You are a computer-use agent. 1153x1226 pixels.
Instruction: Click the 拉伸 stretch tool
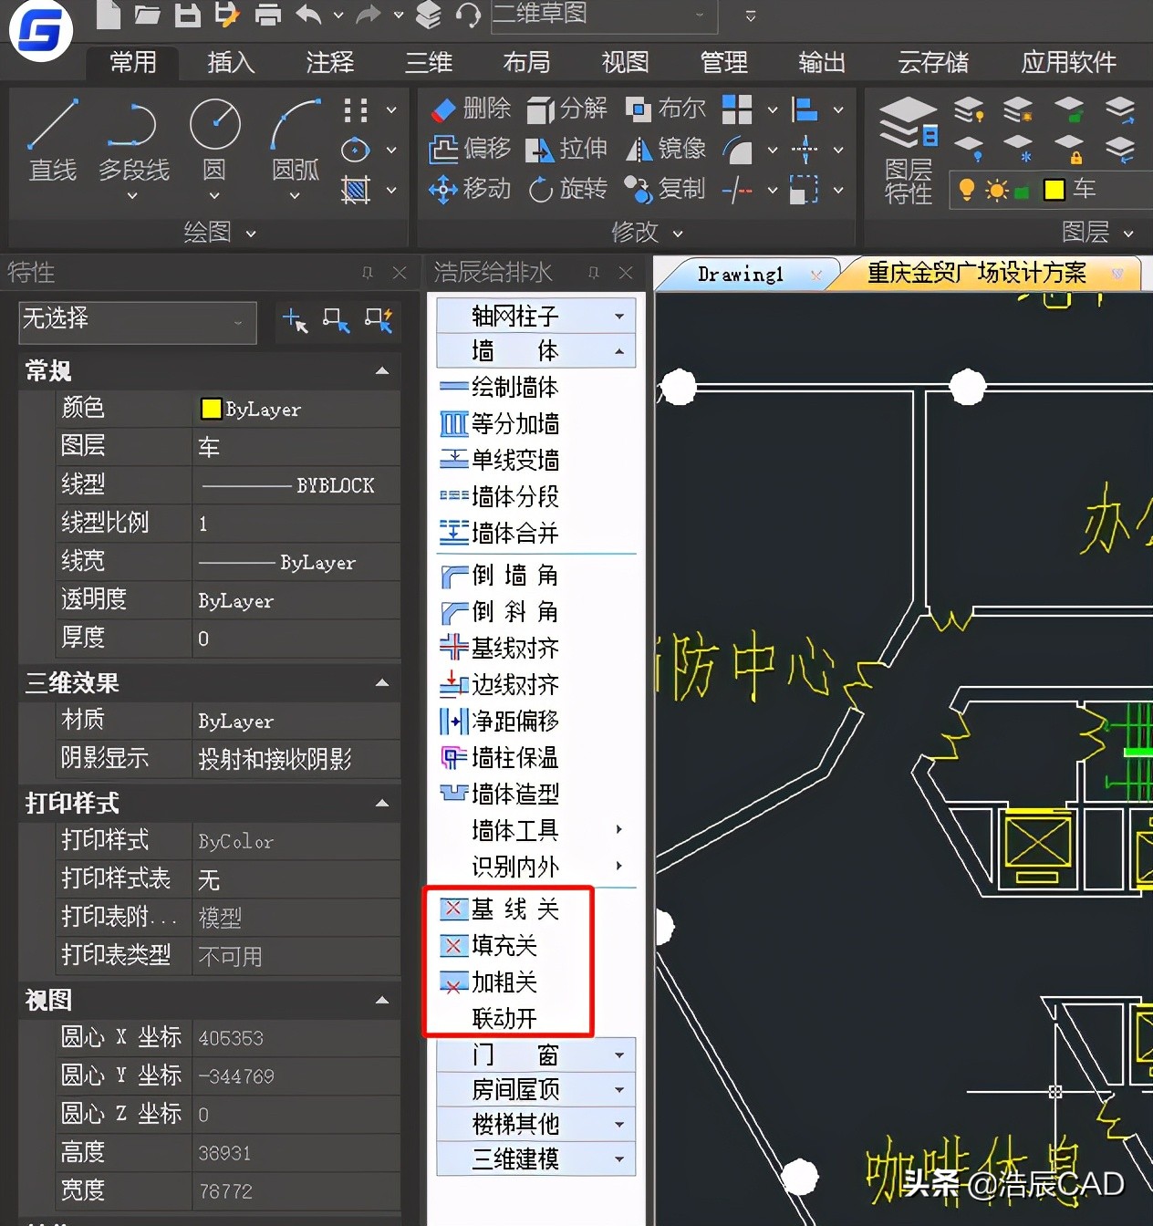pos(566,149)
